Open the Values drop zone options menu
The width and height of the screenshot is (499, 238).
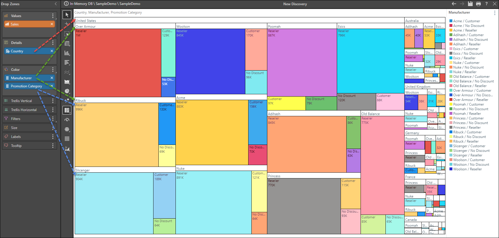pyautogui.click(x=53, y=16)
